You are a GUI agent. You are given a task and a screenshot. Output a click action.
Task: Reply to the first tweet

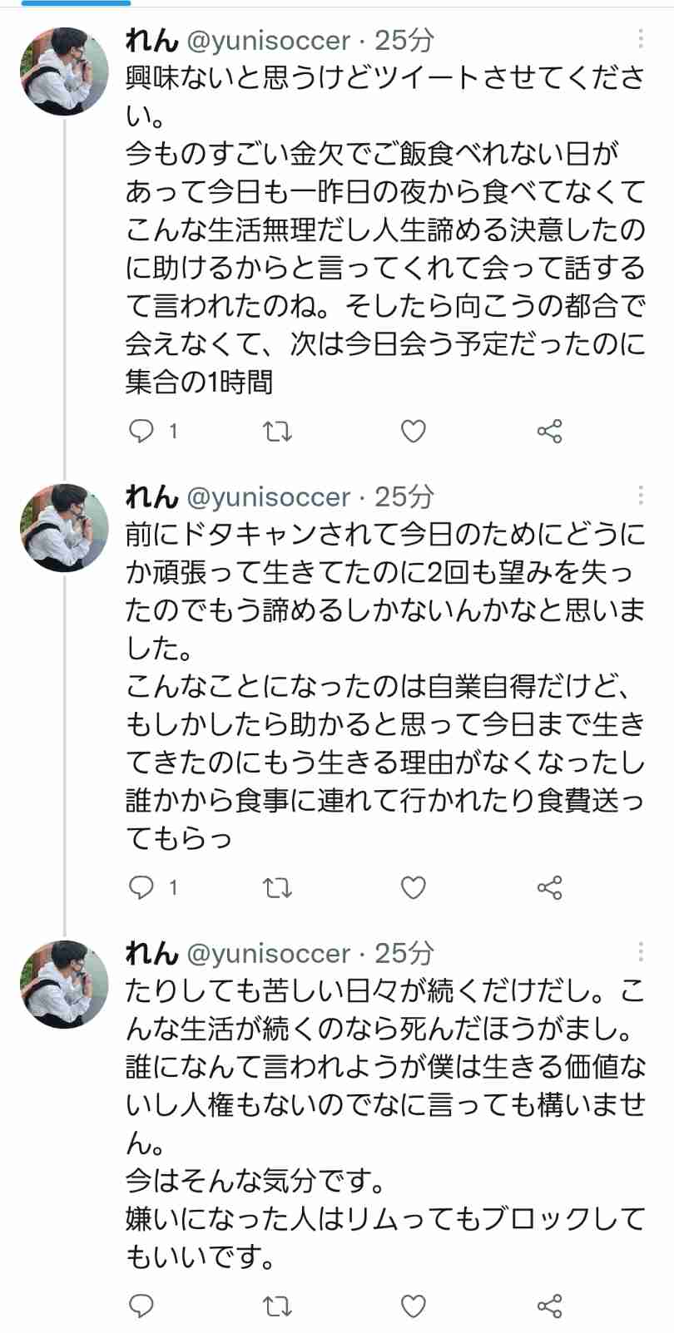pyautogui.click(x=142, y=431)
